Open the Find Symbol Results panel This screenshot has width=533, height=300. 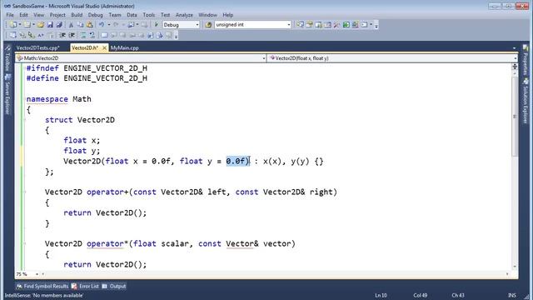coord(42,287)
